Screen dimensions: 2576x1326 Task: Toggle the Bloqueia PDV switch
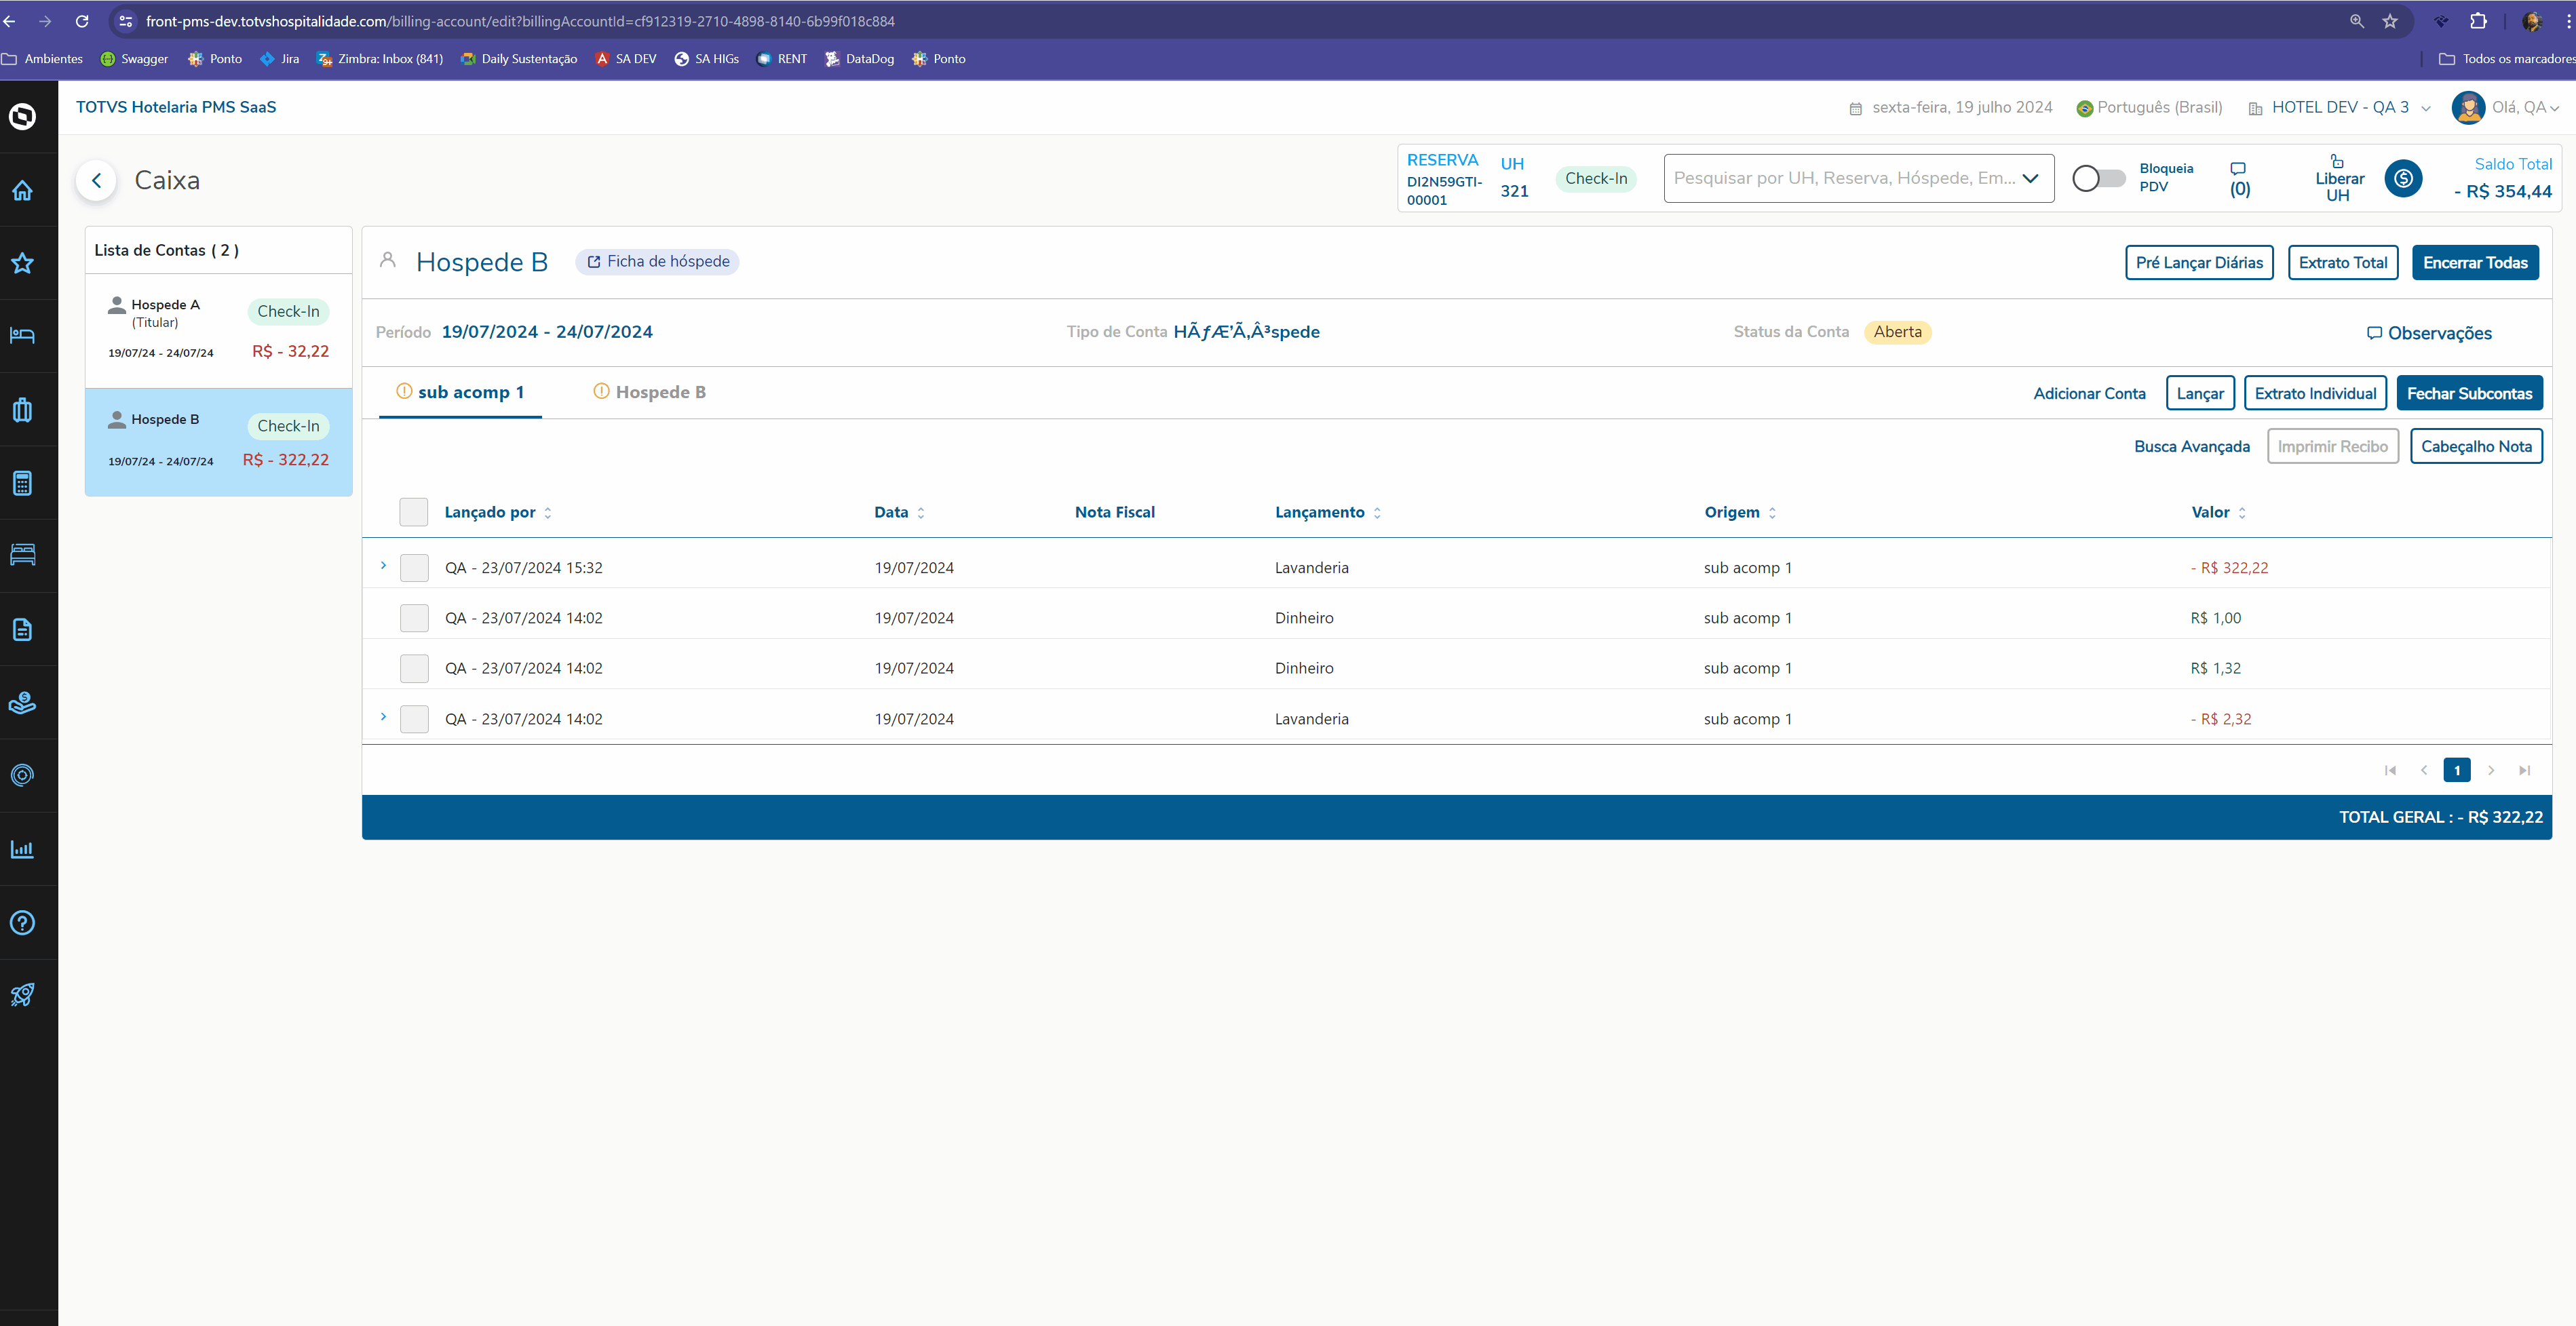coord(2098,178)
